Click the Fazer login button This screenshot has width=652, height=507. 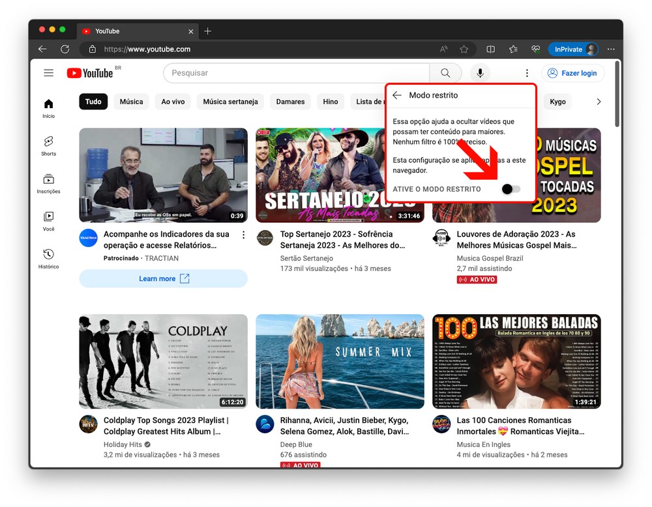coord(572,73)
